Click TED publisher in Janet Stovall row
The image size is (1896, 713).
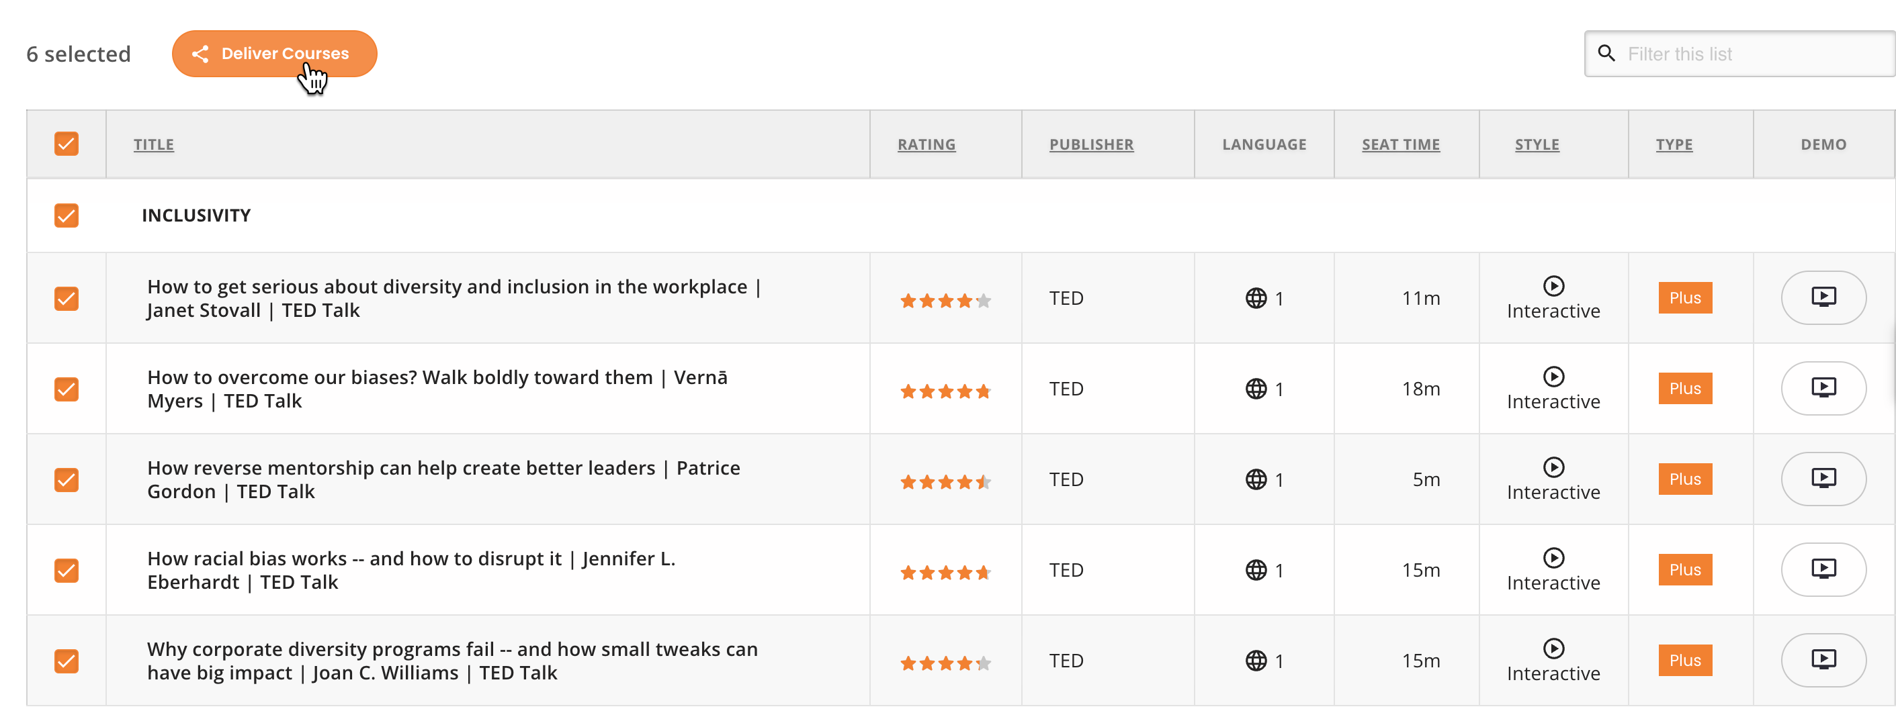pos(1066,298)
